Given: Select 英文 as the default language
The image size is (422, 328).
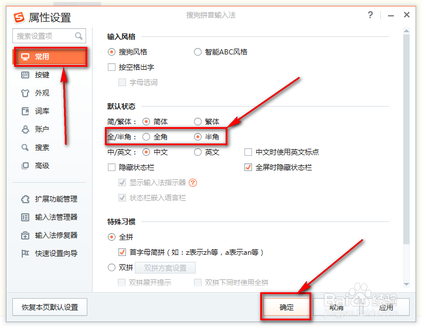Looking at the screenshot, I should [198, 152].
